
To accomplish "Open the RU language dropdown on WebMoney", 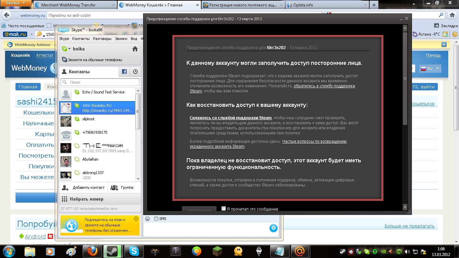I will click(x=430, y=69).
